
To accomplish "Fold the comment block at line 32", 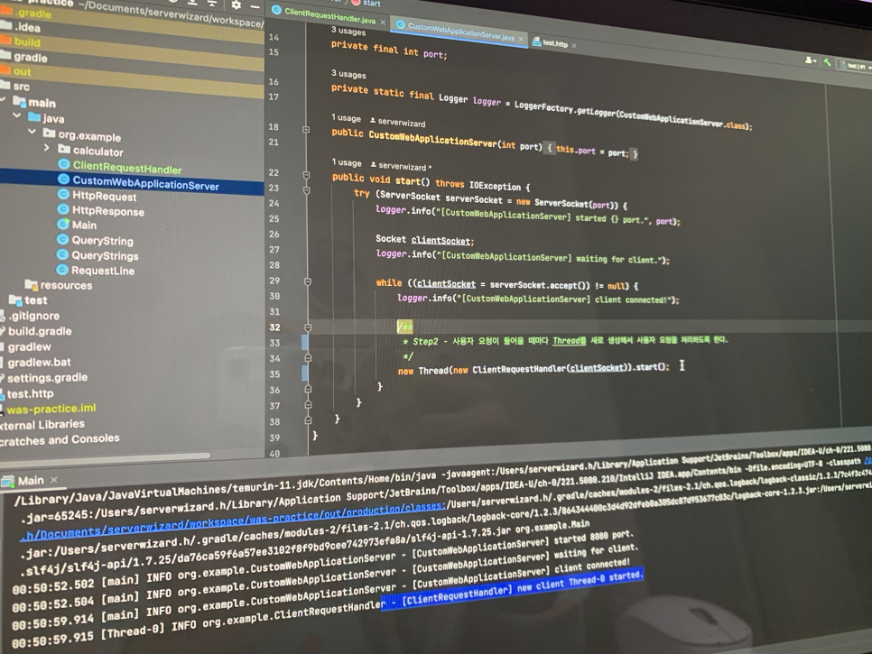I will tap(308, 328).
